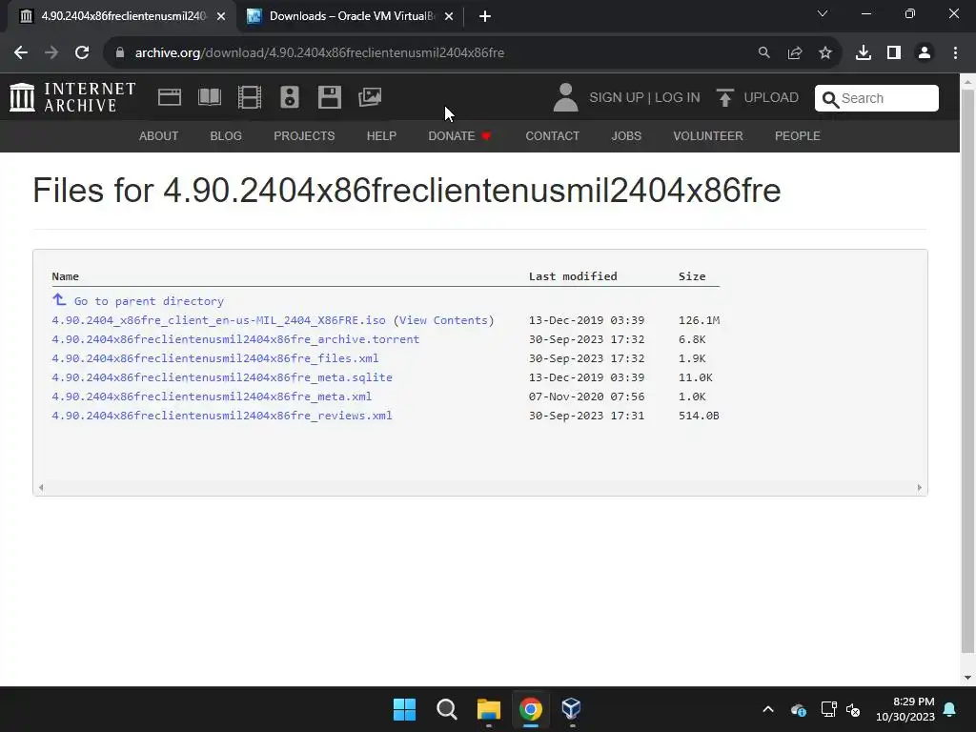Open the Web (Wayback Machine) icon

(x=170, y=97)
